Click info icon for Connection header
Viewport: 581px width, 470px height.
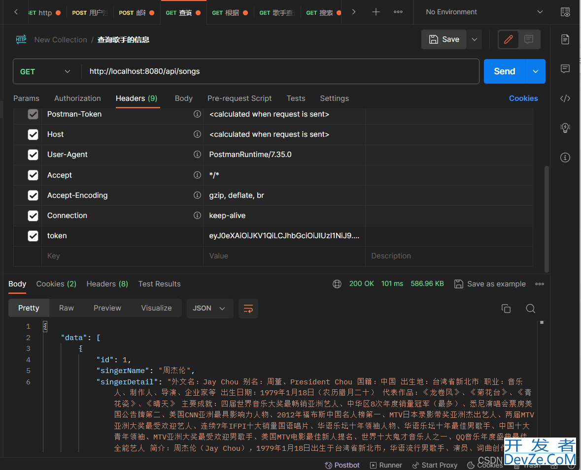[198, 216]
